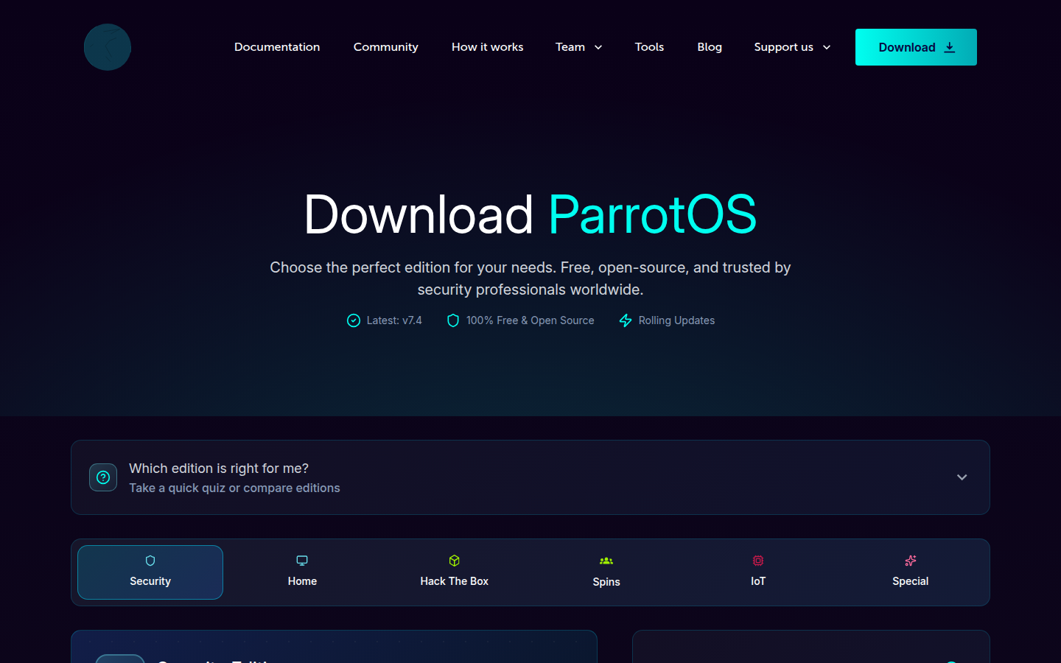Select the Security edition label
This screenshot has width=1061, height=663.
[x=150, y=581]
